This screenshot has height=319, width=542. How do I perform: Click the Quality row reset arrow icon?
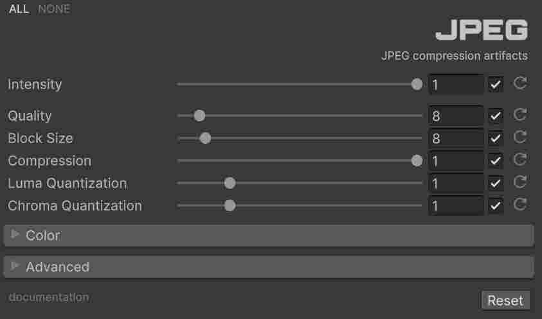520,115
